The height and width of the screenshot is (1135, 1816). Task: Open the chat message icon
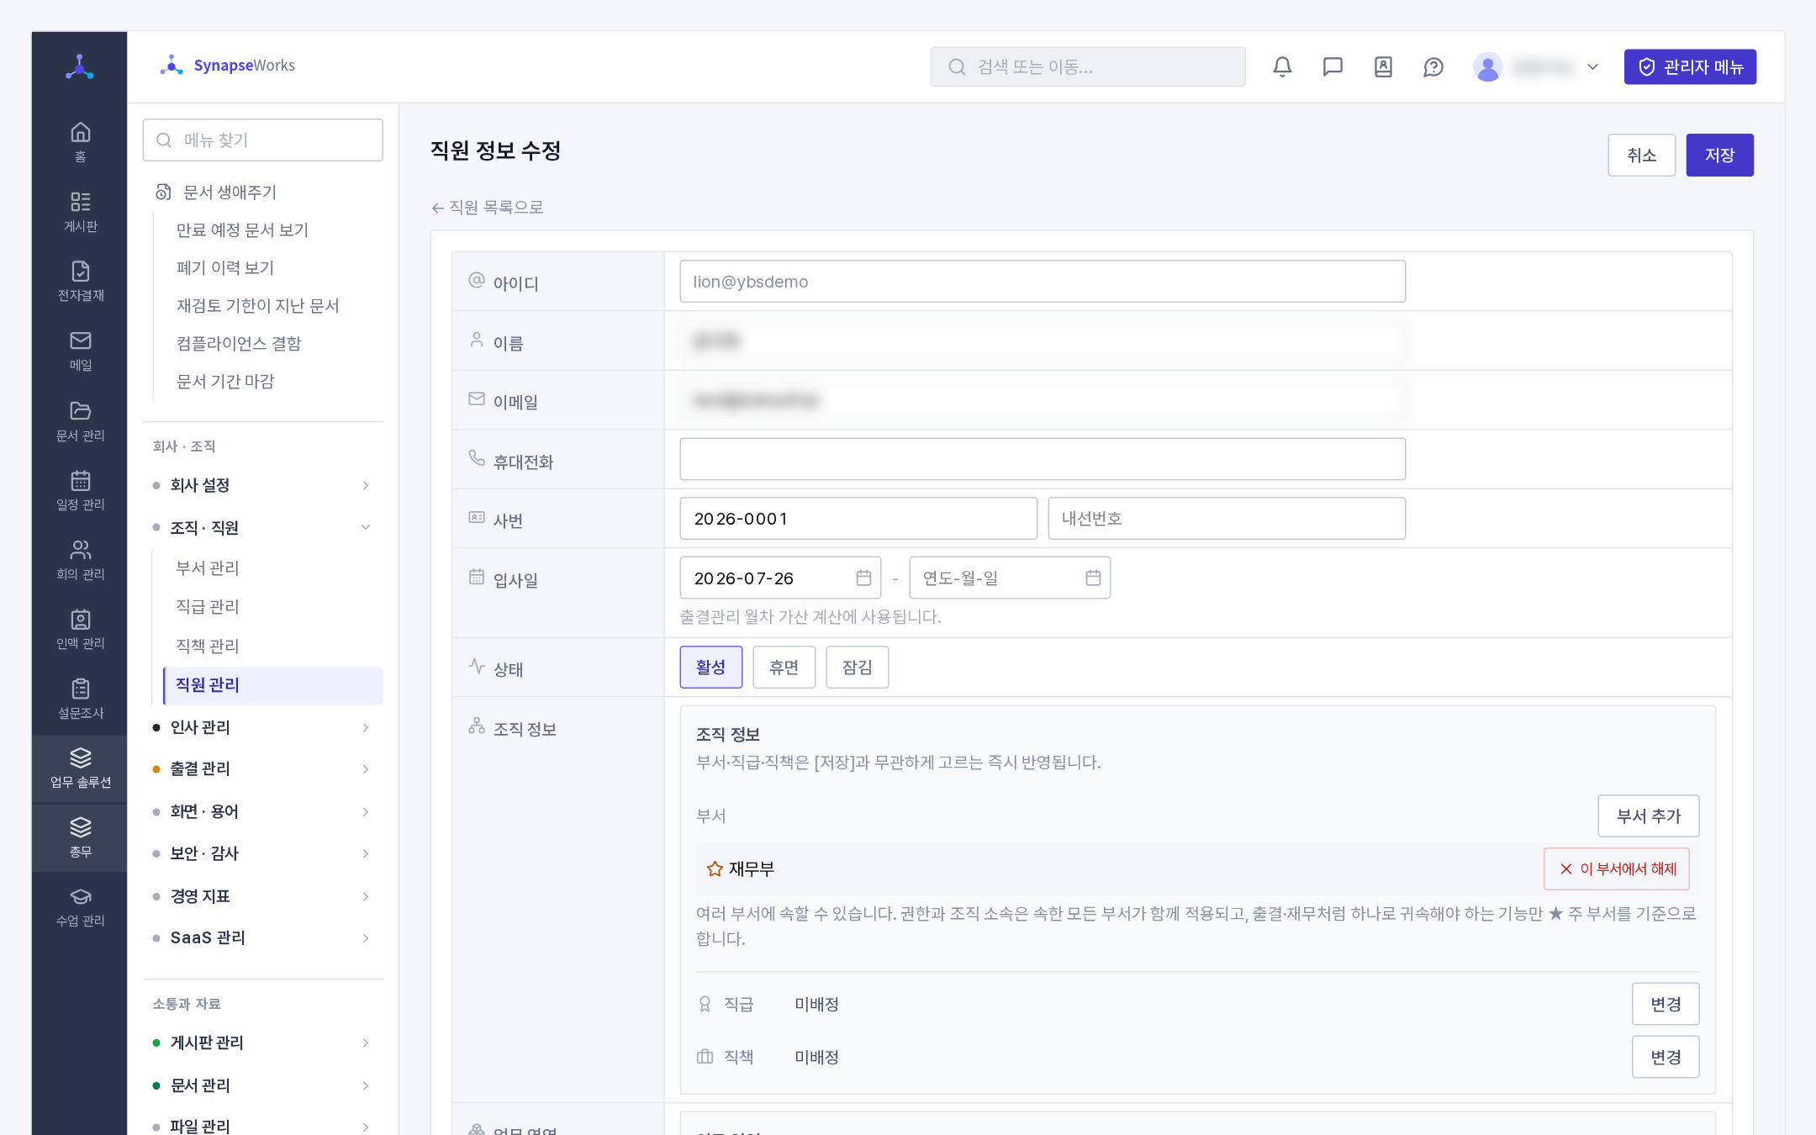[1333, 66]
